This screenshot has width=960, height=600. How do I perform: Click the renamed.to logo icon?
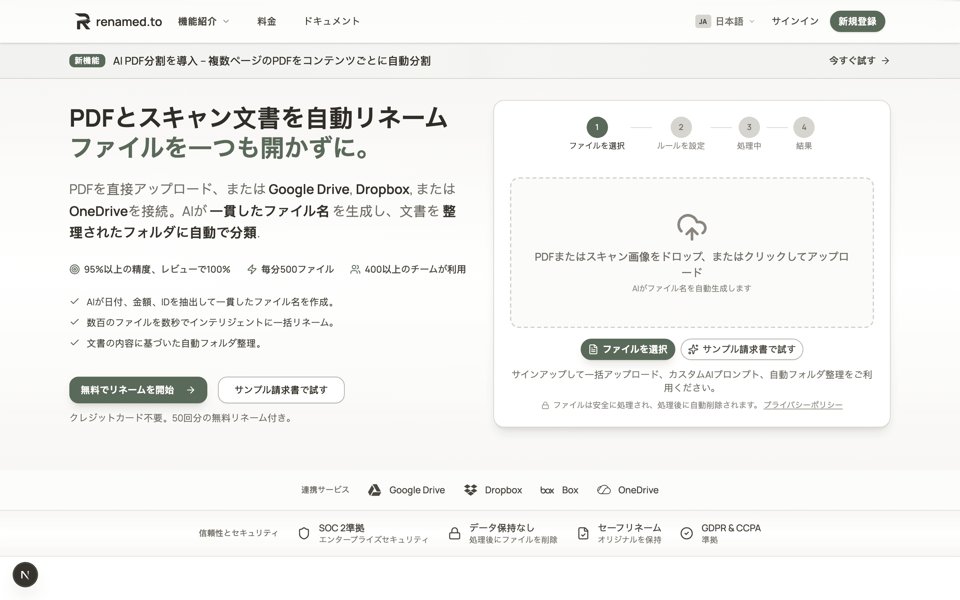[83, 21]
